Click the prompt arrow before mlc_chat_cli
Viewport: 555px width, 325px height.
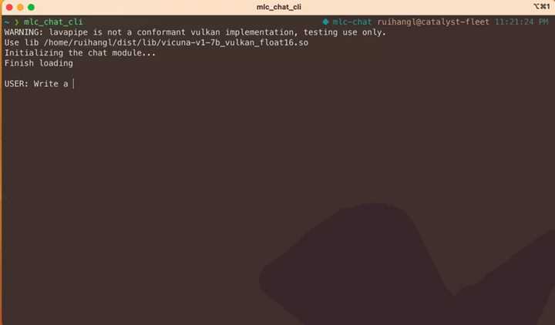pyautogui.click(x=16, y=22)
